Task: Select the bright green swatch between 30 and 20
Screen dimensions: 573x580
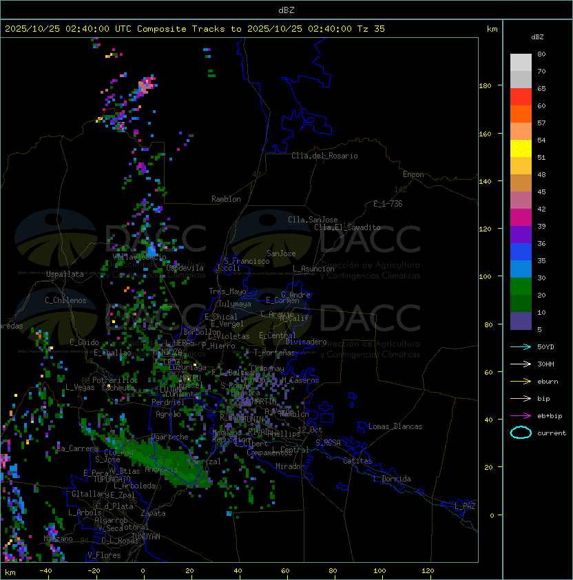Action: 521,287
